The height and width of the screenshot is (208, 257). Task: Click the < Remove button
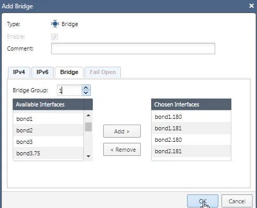pos(122,150)
